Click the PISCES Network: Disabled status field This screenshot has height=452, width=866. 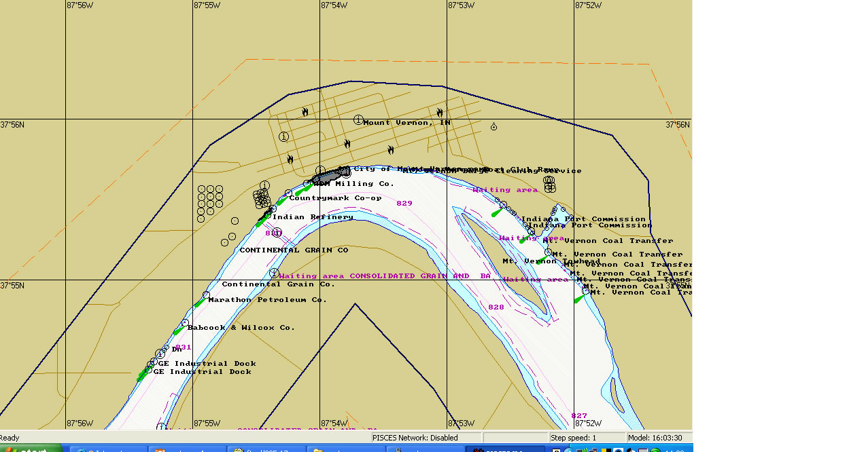coord(426,438)
